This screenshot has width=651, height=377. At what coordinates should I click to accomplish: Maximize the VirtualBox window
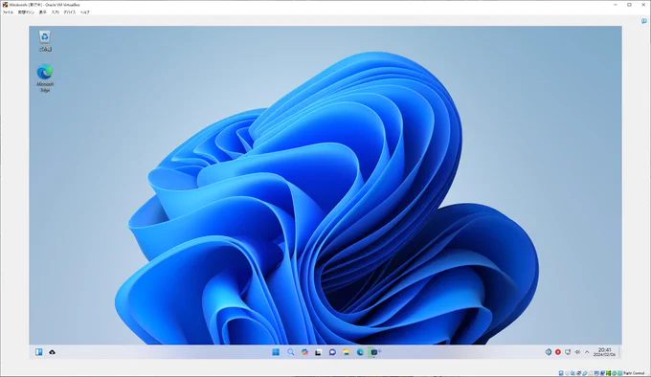(629, 5)
